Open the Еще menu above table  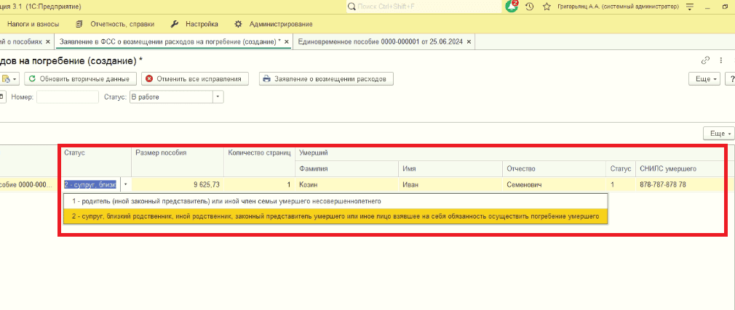coord(718,134)
